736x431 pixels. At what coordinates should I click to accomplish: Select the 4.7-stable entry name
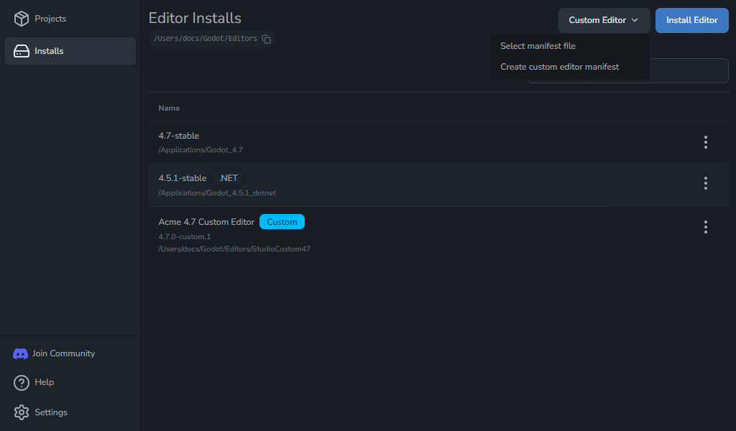point(179,136)
